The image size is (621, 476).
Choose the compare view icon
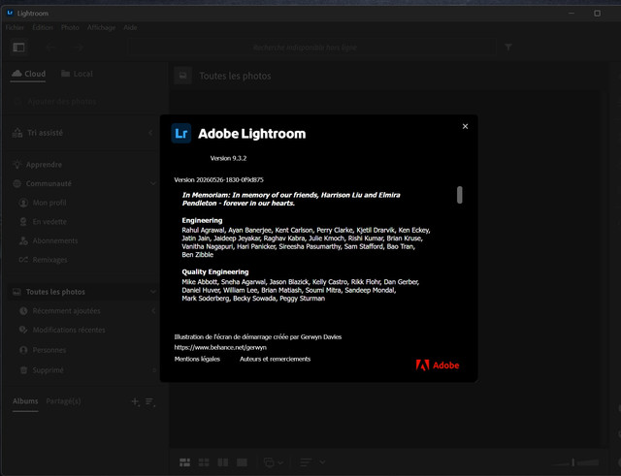[x=222, y=462]
